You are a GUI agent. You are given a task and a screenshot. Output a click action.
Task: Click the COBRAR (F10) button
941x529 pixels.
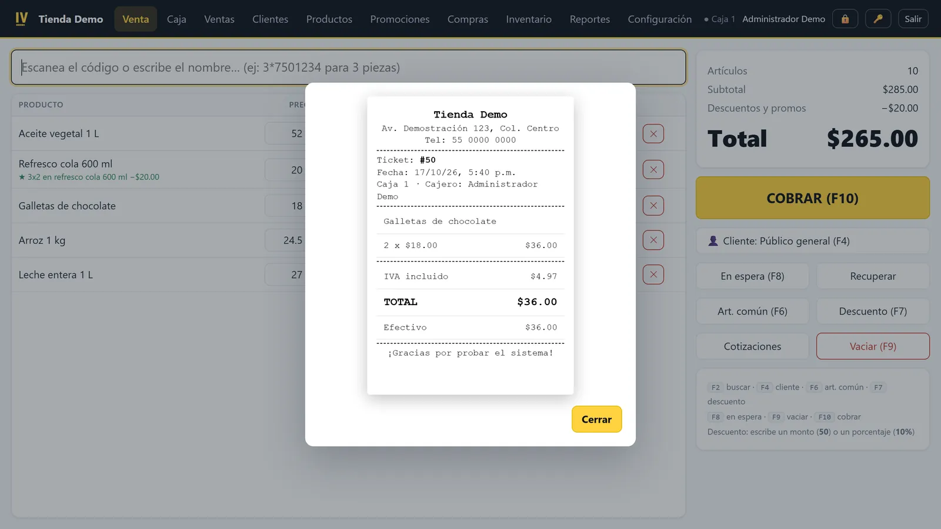tap(812, 198)
